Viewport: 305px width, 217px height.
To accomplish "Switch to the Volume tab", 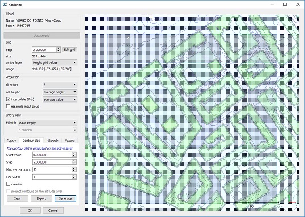I will coord(70,141).
